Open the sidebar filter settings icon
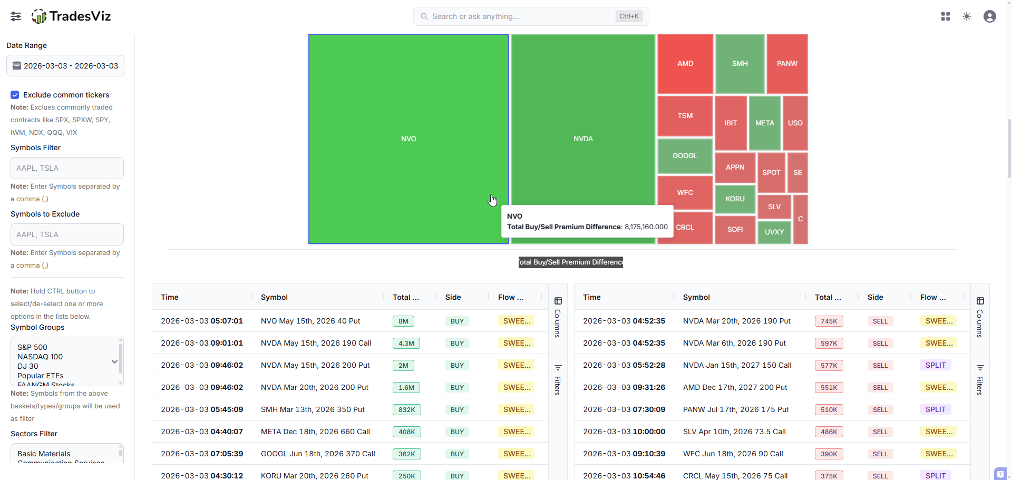 click(x=16, y=16)
